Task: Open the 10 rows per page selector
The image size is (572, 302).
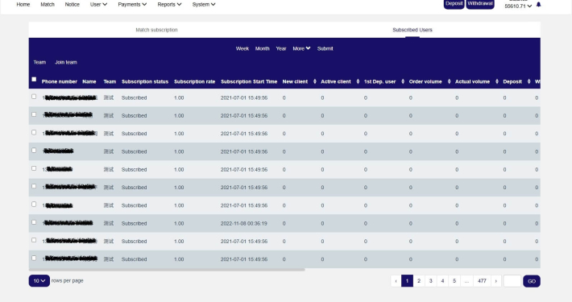Action: point(39,281)
